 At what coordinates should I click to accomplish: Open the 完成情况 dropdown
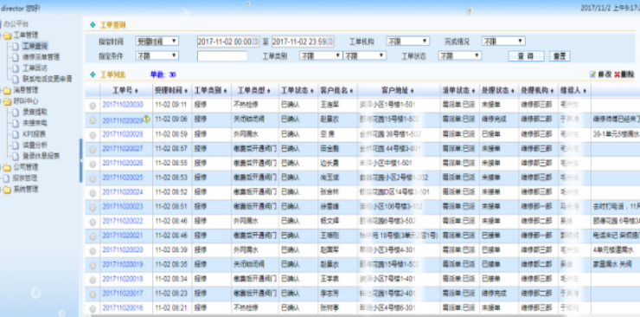[503, 42]
